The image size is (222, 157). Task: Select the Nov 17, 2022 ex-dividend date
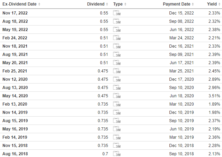pyautogui.click(x=15, y=13)
